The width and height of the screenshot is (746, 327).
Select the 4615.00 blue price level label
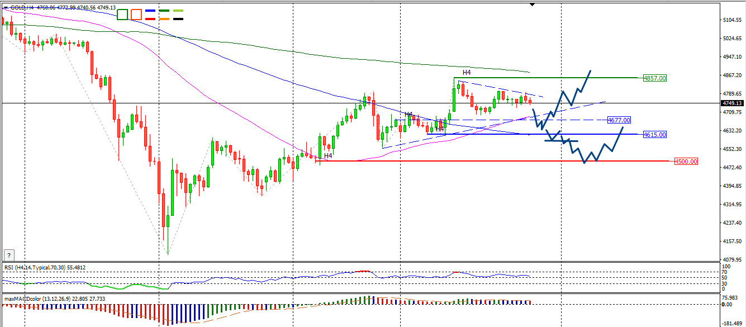pos(655,135)
